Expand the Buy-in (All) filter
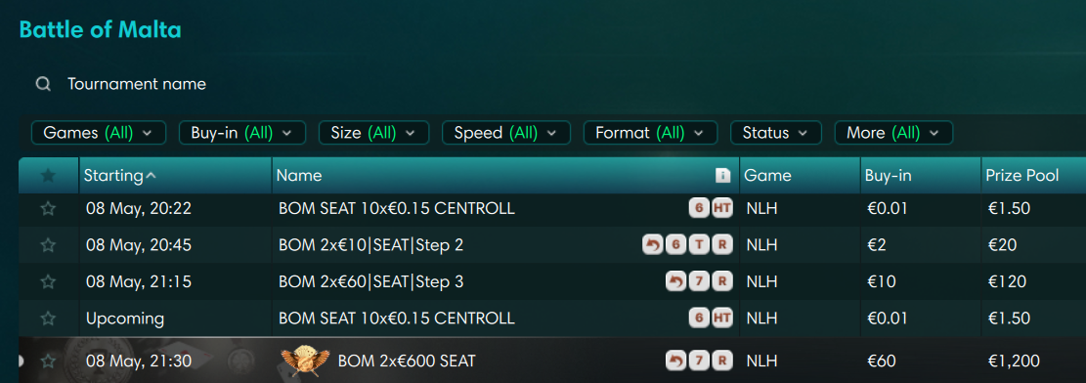1086x383 pixels. click(241, 133)
